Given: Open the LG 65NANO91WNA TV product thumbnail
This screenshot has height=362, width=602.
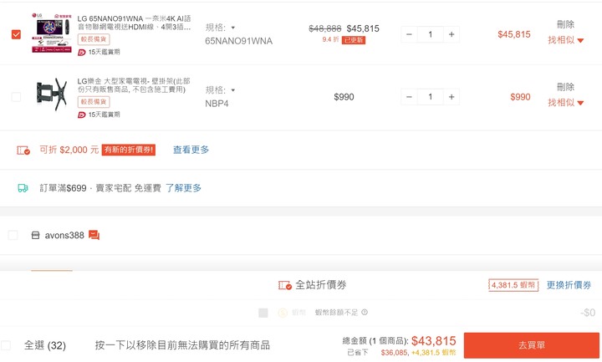Looking at the screenshot, I should [x=52, y=33].
